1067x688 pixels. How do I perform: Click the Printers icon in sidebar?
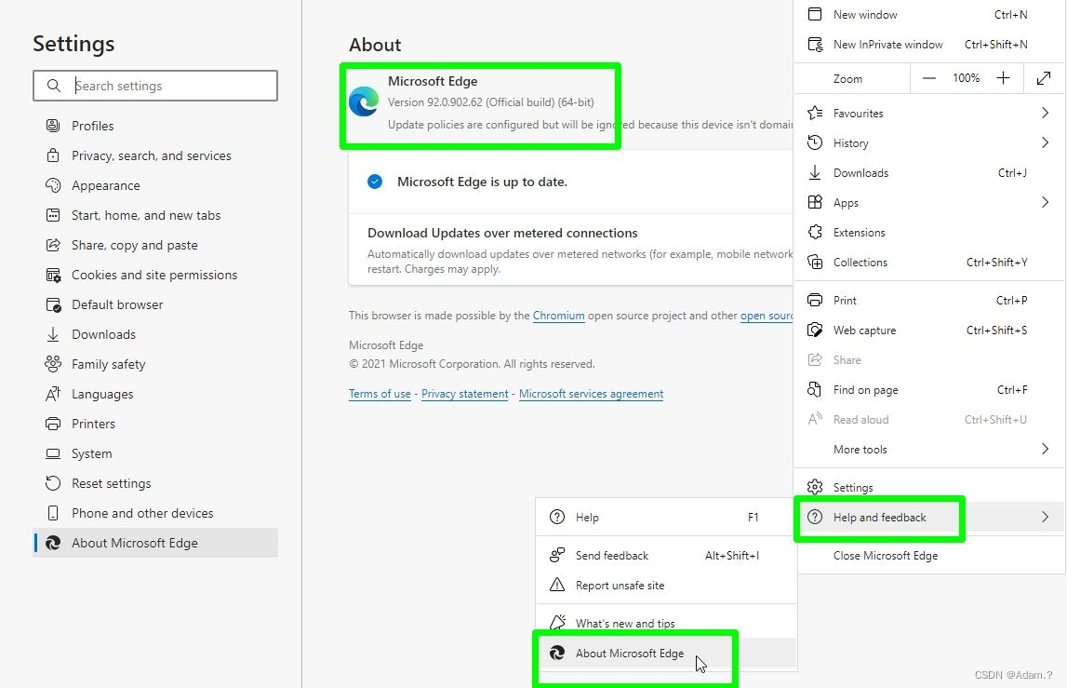(53, 424)
